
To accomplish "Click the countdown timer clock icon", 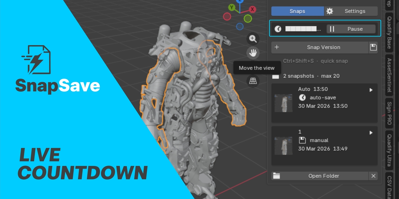I will (278, 29).
